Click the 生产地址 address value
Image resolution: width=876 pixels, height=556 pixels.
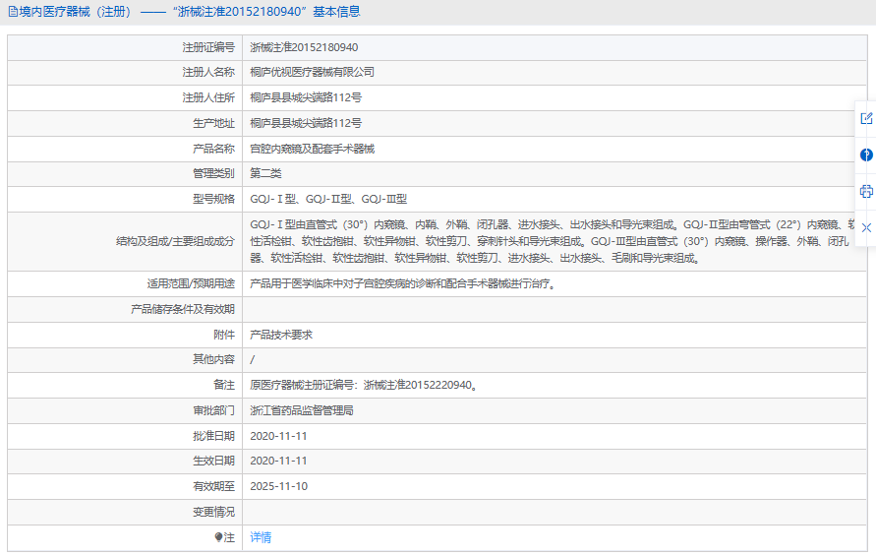pos(306,123)
